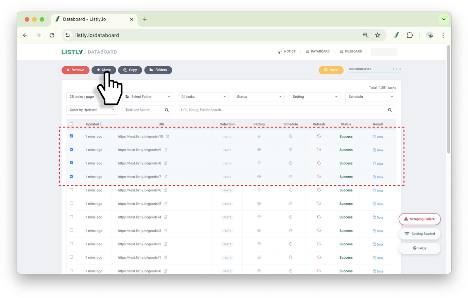Open the Select Folder dropdown
Screen dimensions: 468x298
(x=147, y=97)
